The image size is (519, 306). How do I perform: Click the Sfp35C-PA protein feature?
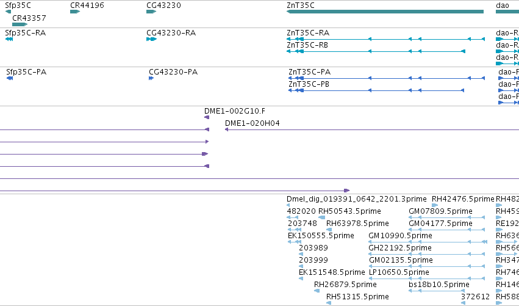[10, 78]
